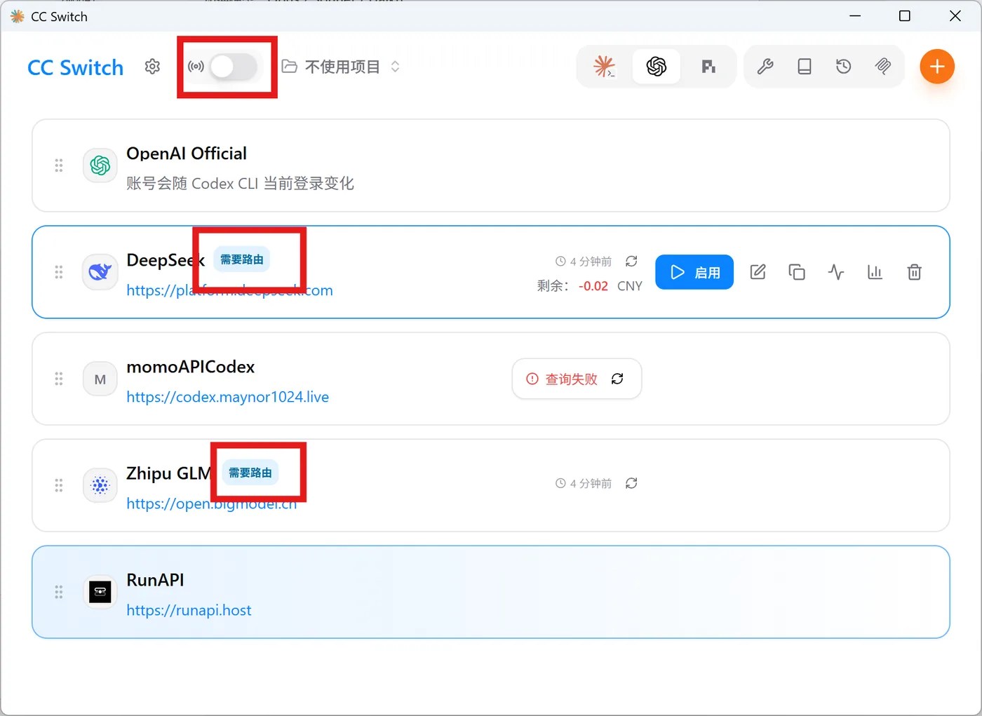Click the 查询失败 error status
982x716 pixels.
pos(563,379)
